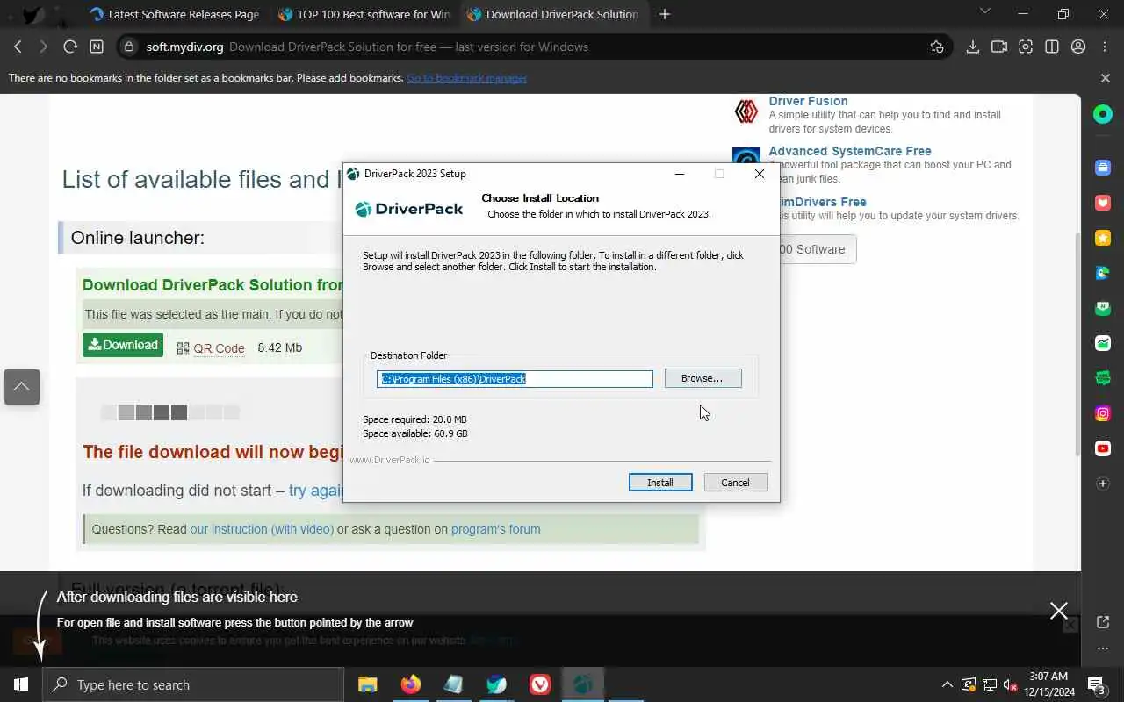
Task: Open the blue bird sidebar icon
Action: (1103, 273)
